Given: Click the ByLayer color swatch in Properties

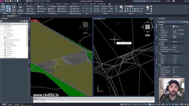Looking at the screenshot, I should (x=173, y=26).
